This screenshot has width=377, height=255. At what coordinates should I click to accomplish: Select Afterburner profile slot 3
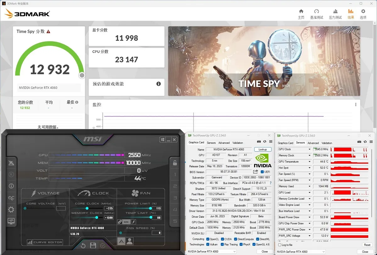click(175, 198)
